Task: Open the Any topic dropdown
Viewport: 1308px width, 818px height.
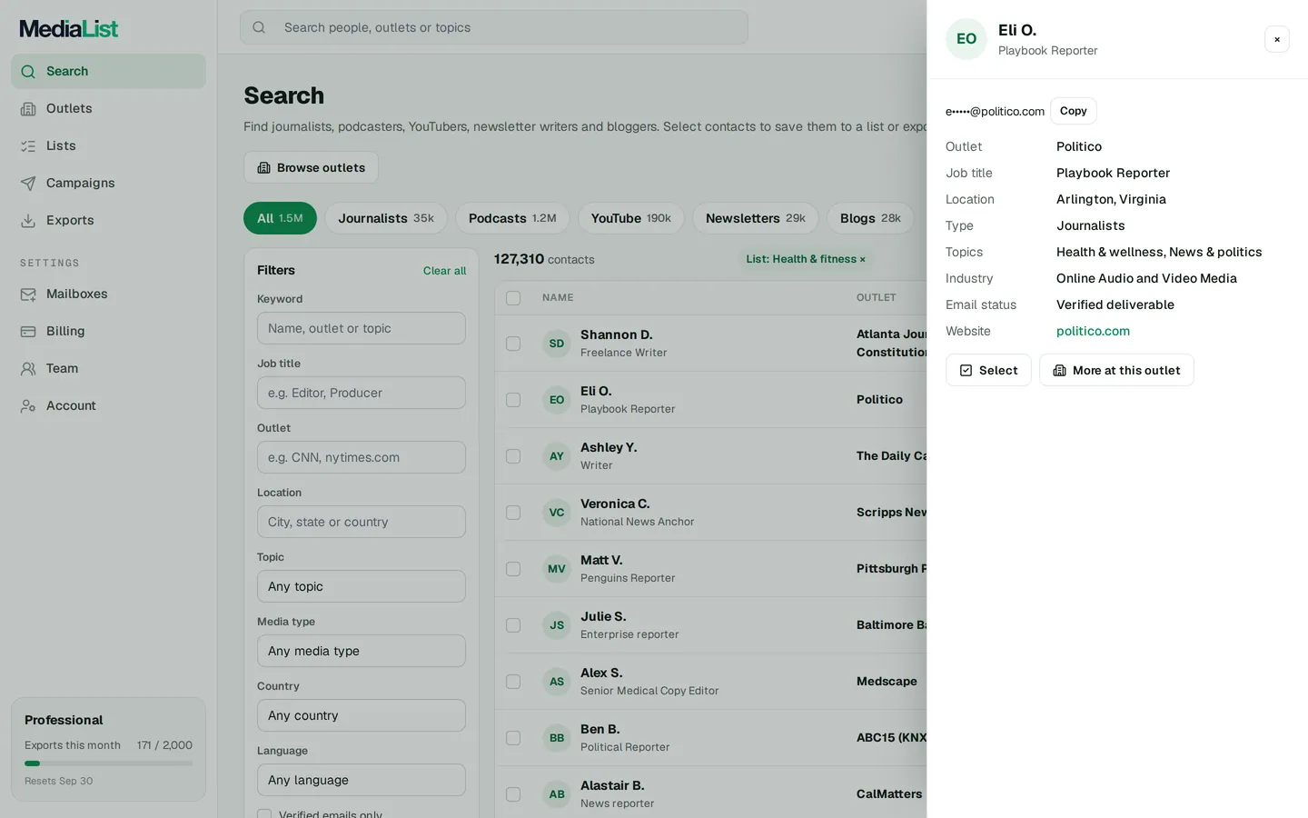Action: [362, 586]
